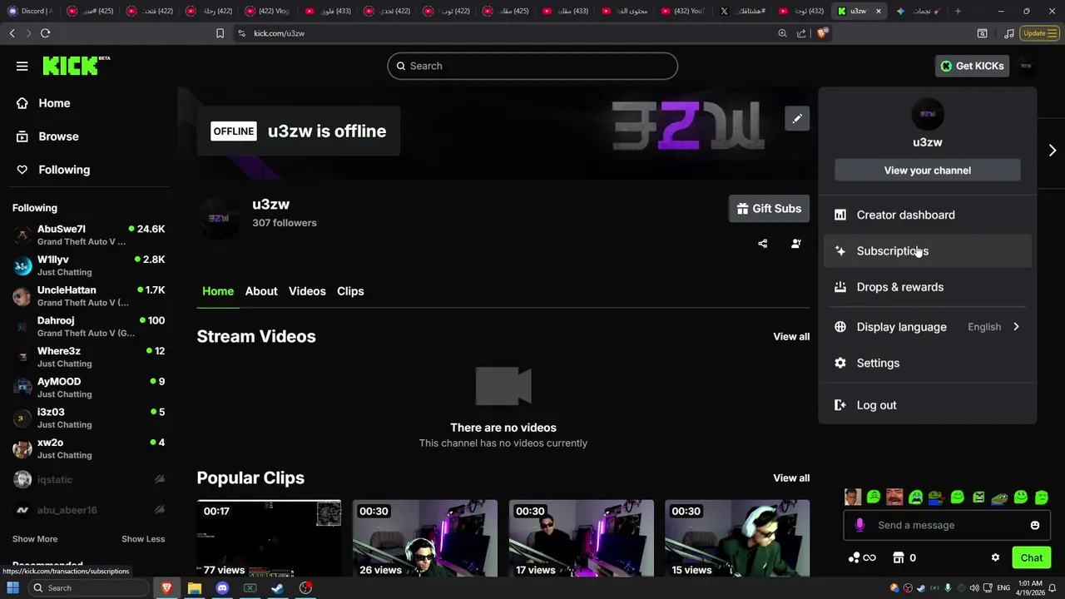The image size is (1065, 599).
Task: Click the Gift Subs button
Action: (x=769, y=209)
